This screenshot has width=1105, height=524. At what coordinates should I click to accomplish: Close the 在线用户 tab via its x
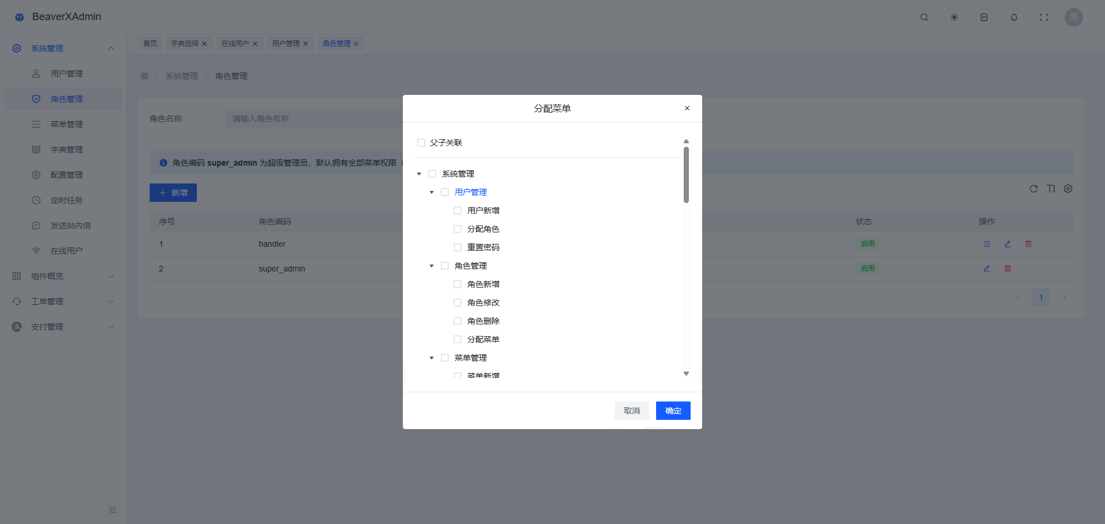pyautogui.click(x=255, y=44)
